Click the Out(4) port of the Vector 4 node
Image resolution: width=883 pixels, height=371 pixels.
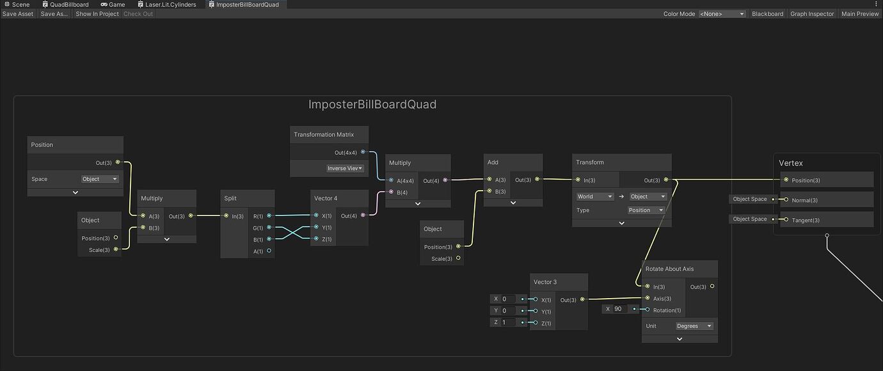[363, 216]
